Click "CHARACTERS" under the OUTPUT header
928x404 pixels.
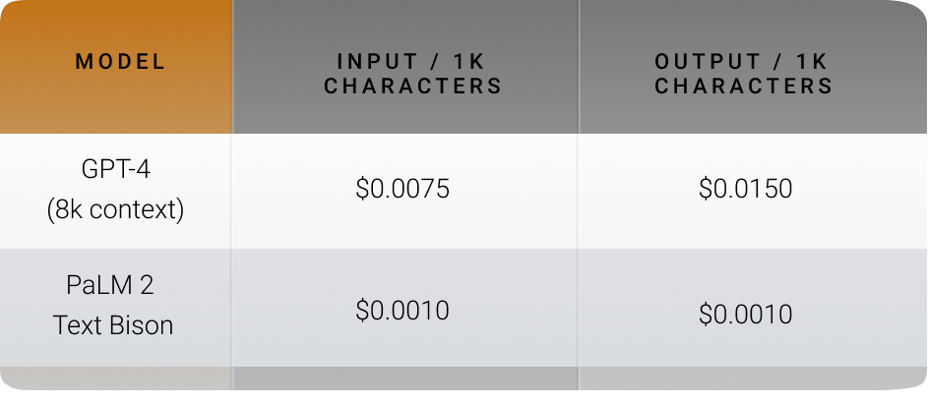(743, 87)
